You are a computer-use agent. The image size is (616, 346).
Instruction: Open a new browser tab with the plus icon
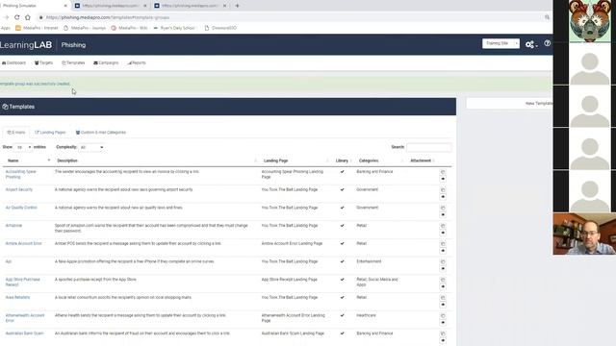(x=238, y=6)
